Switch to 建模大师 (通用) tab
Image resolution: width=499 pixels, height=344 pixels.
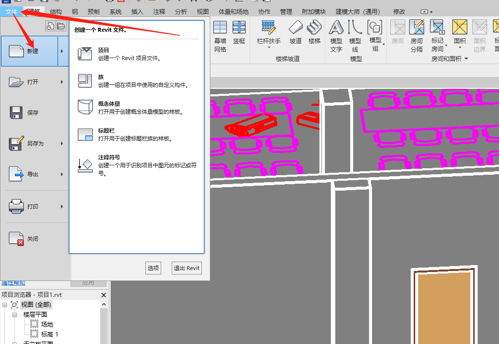click(358, 12)
